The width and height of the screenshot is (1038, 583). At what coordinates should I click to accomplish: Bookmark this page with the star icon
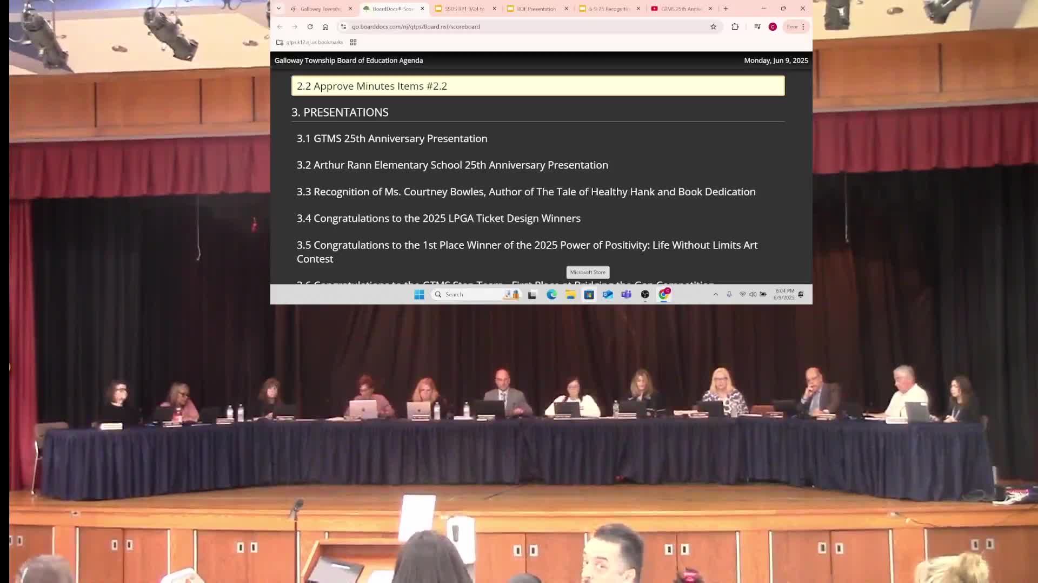713,26
